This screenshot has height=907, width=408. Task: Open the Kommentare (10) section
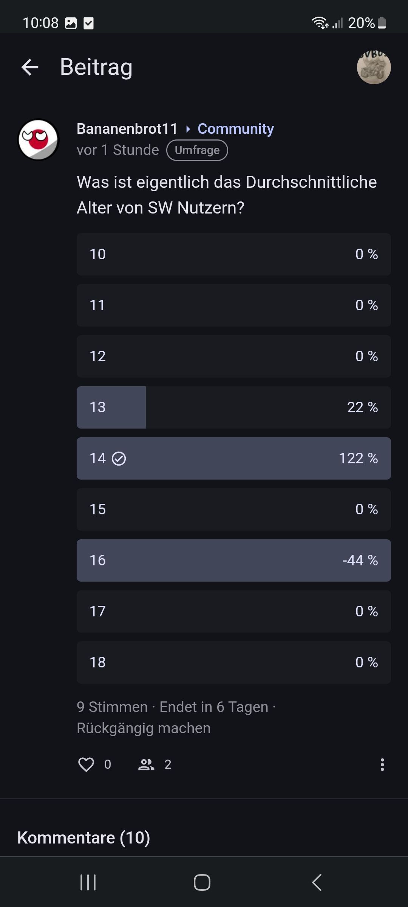click(84, 838)
